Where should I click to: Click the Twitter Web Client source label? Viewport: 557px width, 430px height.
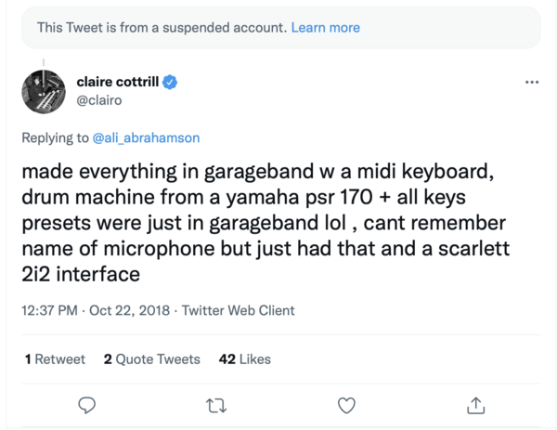point(238,310)
